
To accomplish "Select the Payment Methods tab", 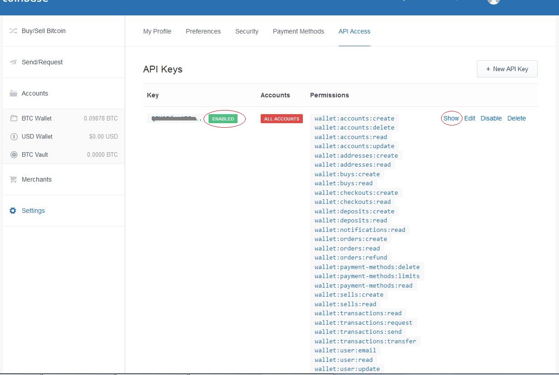I will pyautogui.click(x=298, y=31).
